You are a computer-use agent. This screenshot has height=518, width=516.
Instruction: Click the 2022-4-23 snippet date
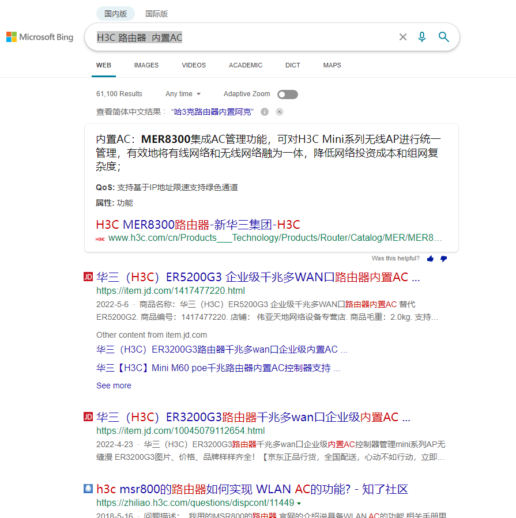[x=114, y=444]
